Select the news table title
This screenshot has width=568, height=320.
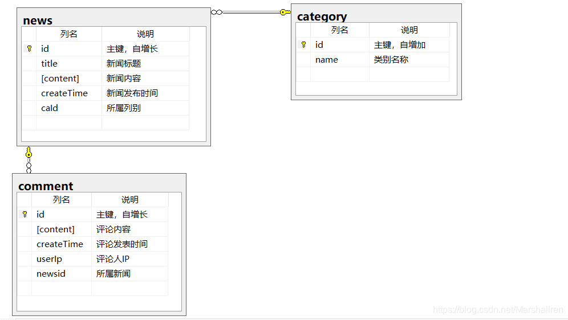pyautogui.click(x=38, y=20)
